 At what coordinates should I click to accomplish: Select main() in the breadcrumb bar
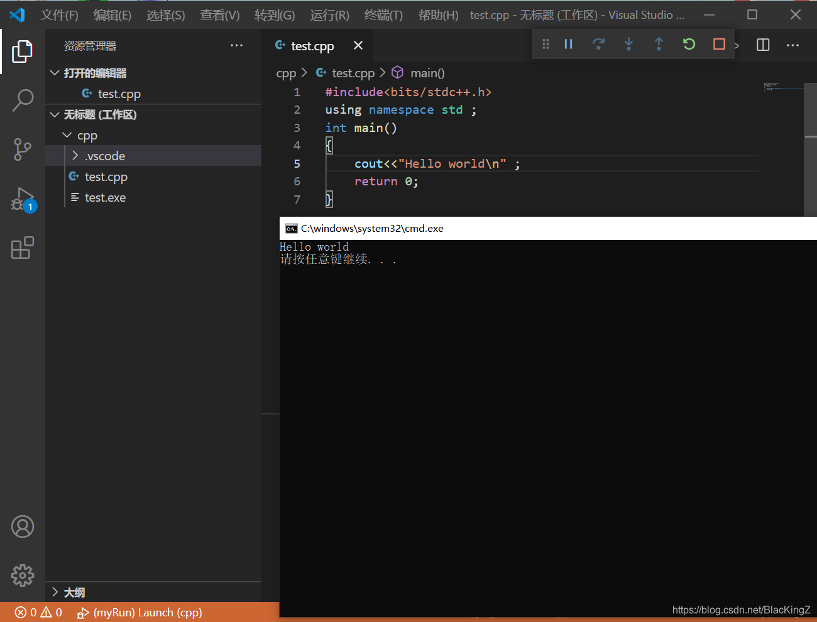point(427,73)
